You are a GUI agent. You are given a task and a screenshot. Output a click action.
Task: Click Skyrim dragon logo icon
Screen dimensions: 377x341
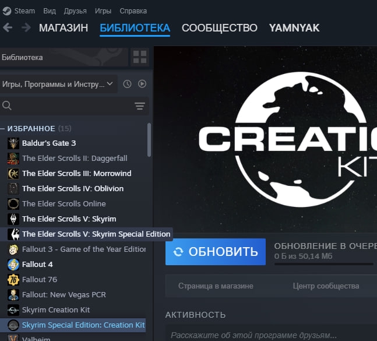[x=13, y=219]
